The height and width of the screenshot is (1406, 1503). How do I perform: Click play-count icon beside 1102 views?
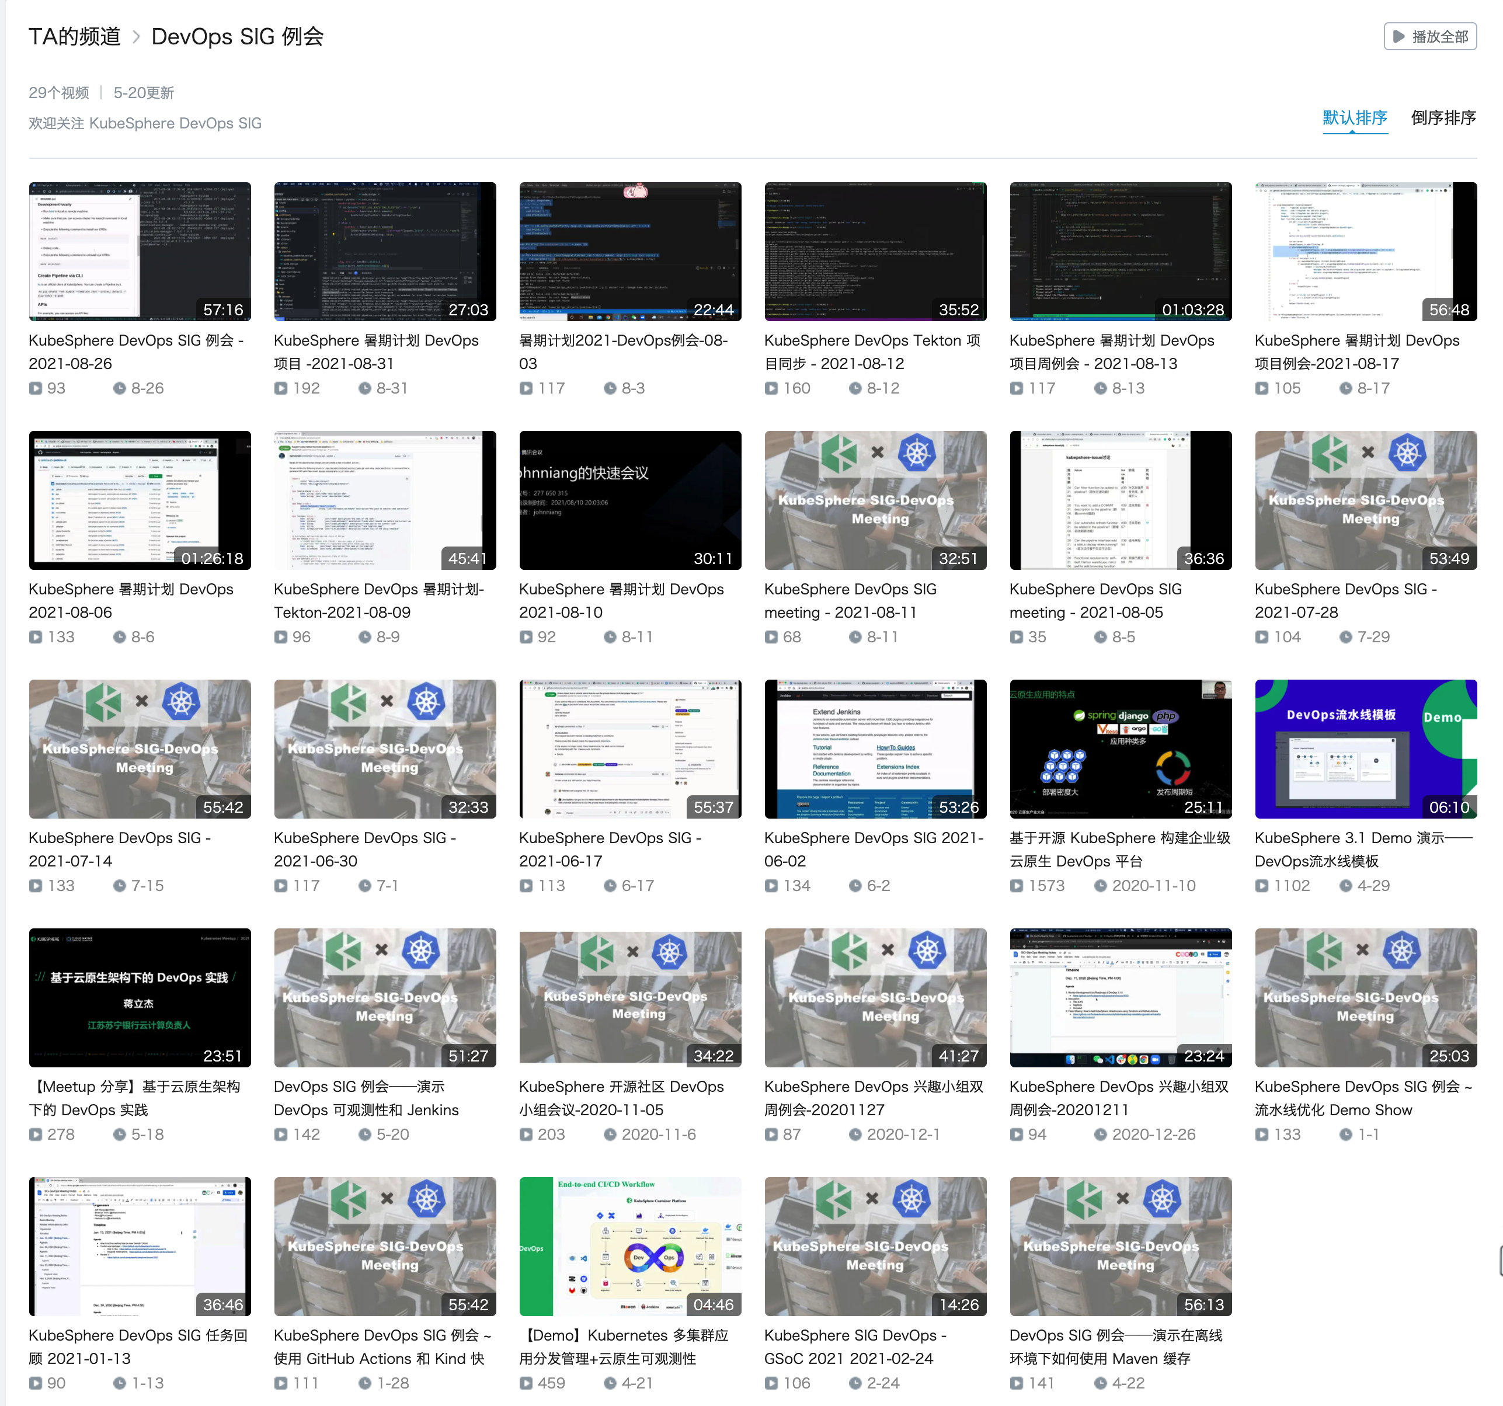[1261, 885]
